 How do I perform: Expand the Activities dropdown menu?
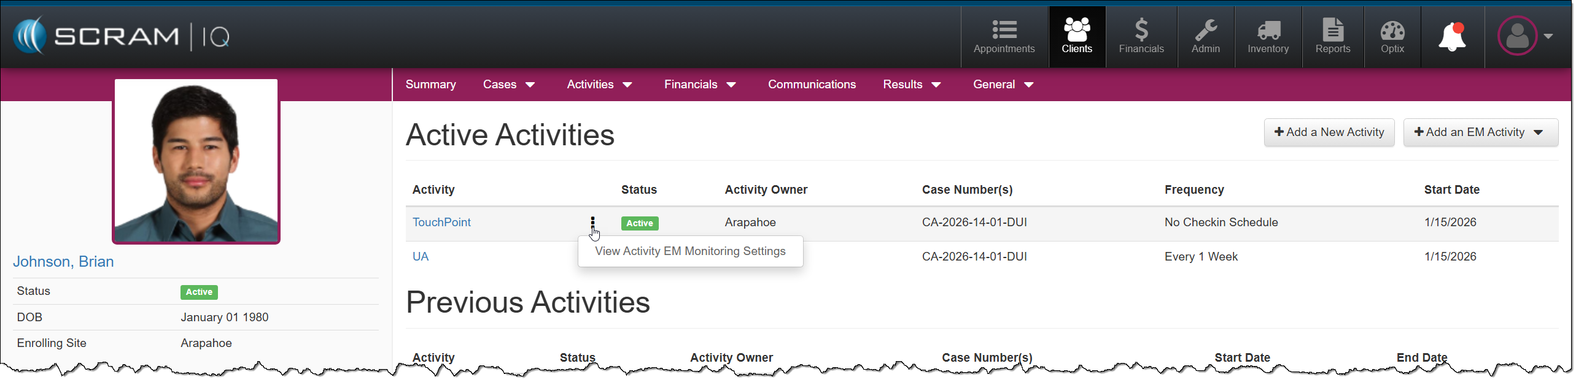(x=599, y=85)
